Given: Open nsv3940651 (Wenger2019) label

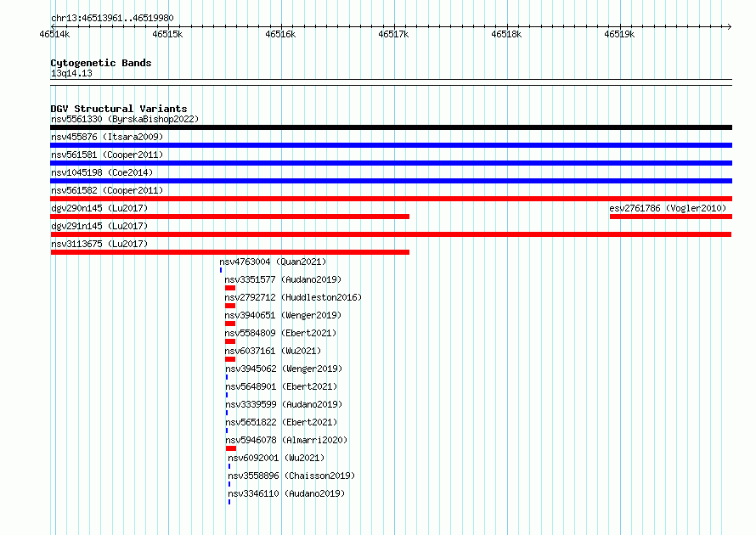Looking at the screenshot, I should 283,315.
